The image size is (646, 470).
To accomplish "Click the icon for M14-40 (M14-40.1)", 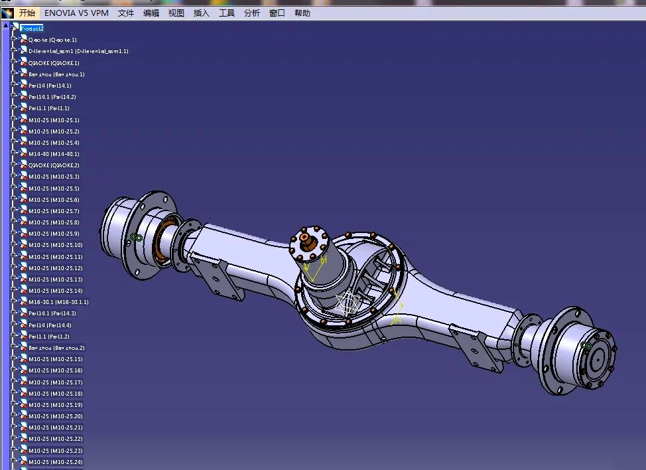I will pos(23,153).
